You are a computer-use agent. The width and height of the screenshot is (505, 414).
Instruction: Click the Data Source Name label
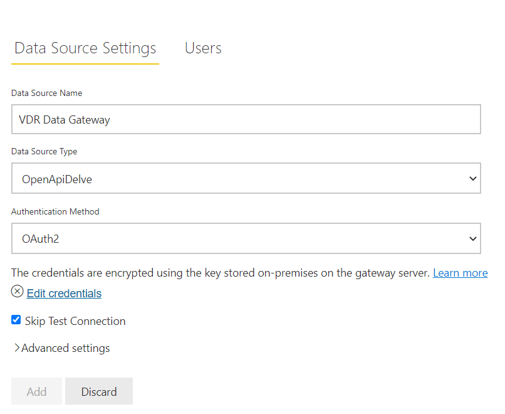(x=47, y=93)
